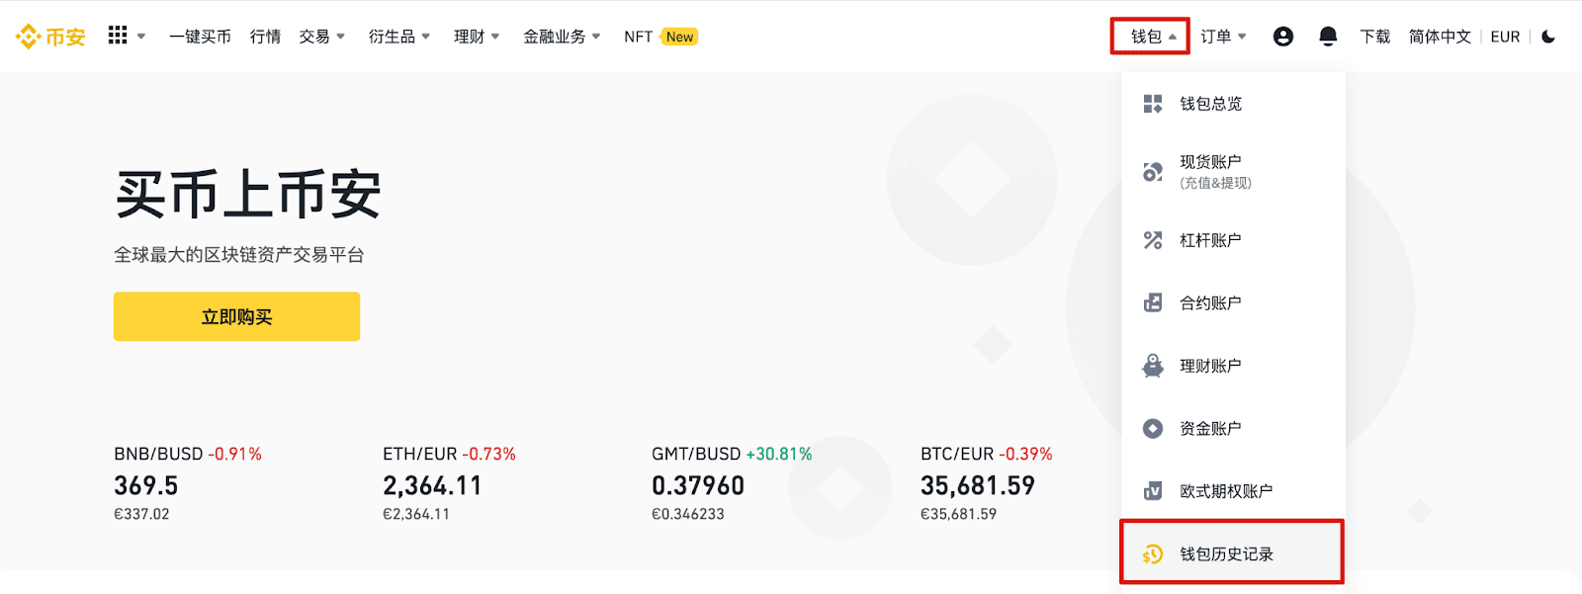Click the €337.02 converted price

[x=141, y=514]
